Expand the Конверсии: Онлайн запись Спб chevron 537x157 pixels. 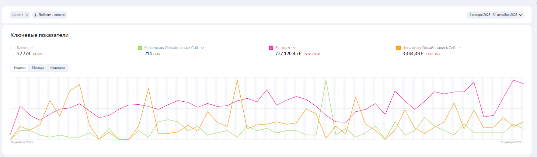(x=202, y=48)
